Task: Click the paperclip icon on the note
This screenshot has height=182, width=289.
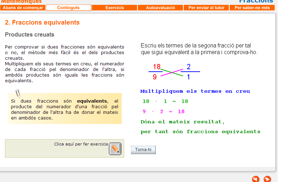Action: [x=18, y=94]
